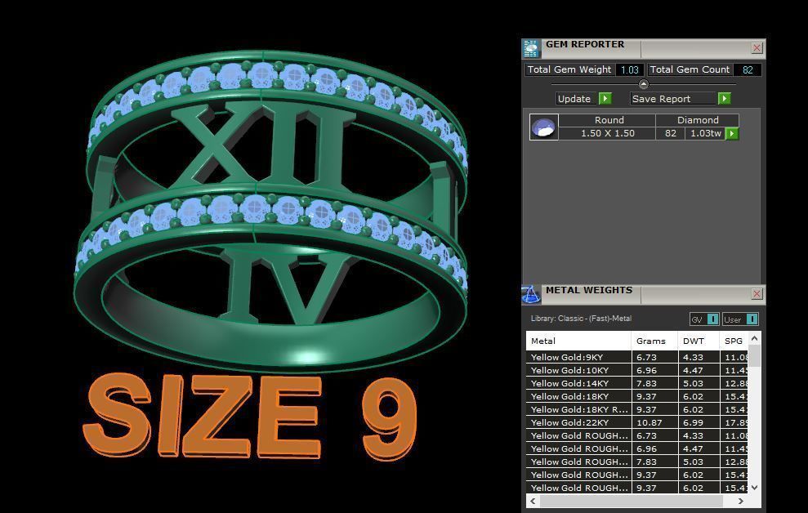Click the 1.03tw total weight cell
Screen dimensions: 808x513
pos(705,133)
